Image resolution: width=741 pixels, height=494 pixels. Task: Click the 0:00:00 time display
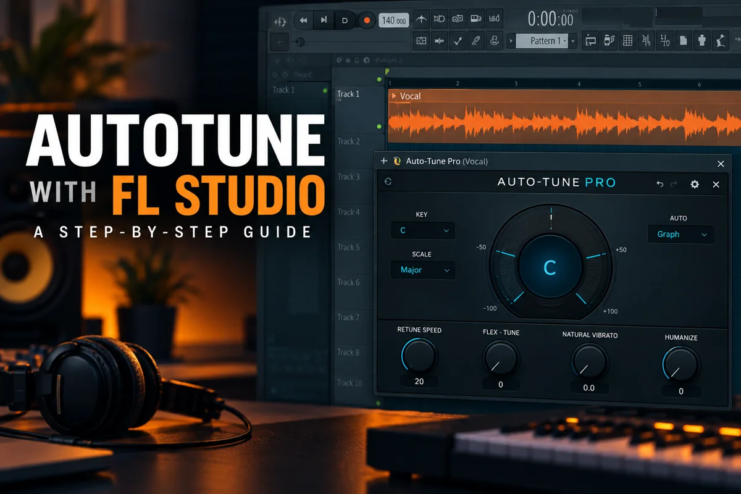click(550, 19)
